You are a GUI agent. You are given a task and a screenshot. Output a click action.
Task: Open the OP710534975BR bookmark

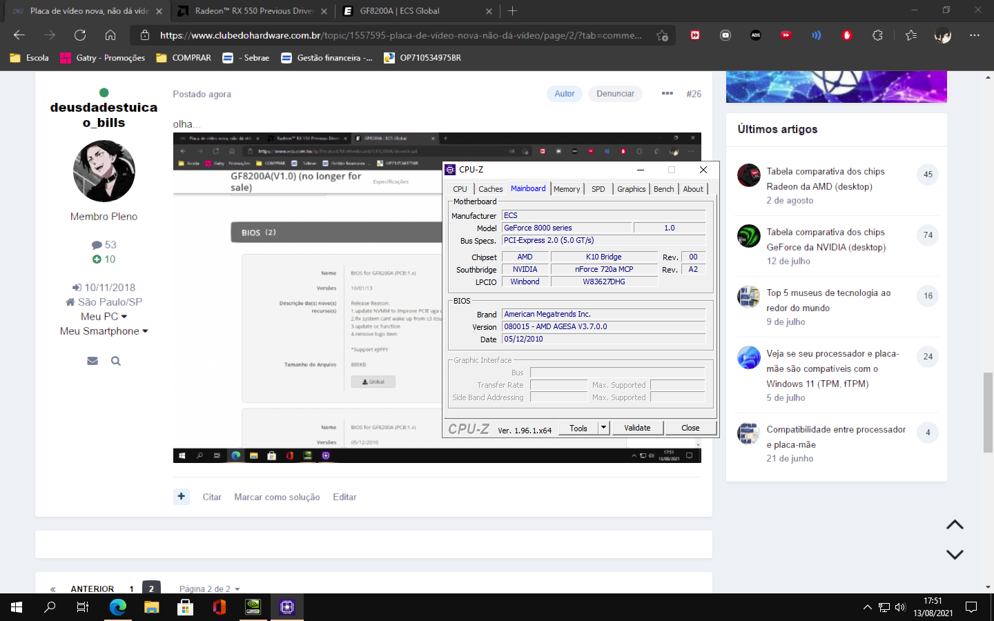click(422, 58)
